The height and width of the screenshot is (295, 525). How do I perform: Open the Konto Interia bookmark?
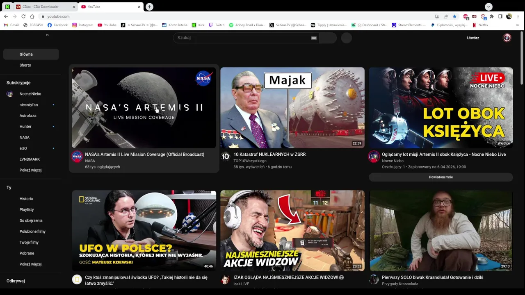coord(175,25)
